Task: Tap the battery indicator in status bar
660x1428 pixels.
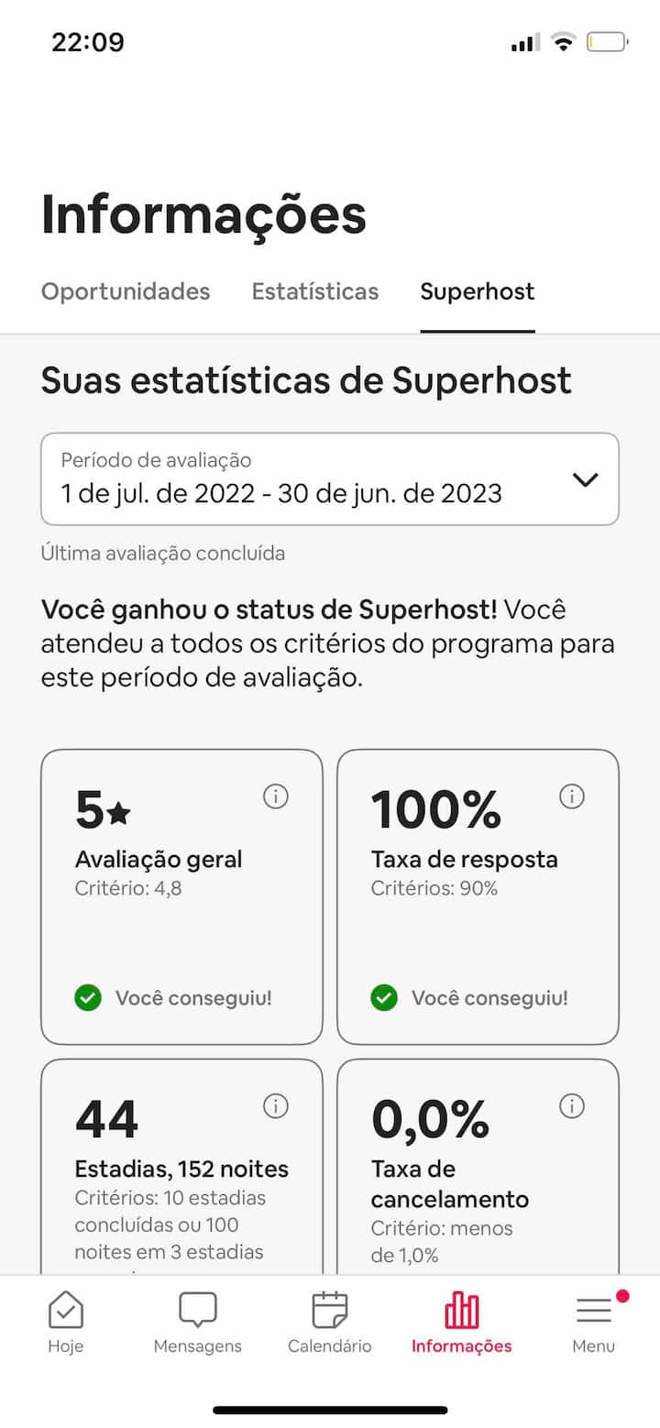Action: (x=607, y=42)
